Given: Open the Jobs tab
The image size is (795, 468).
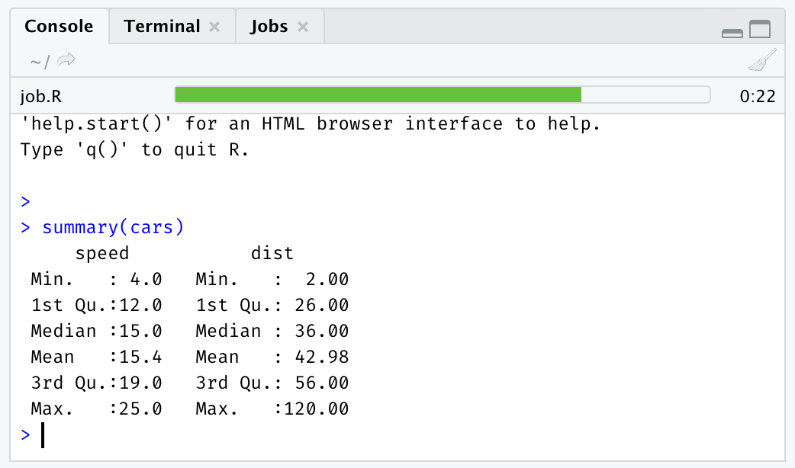Looking at the screenshot, I should [x=269, y=27].
